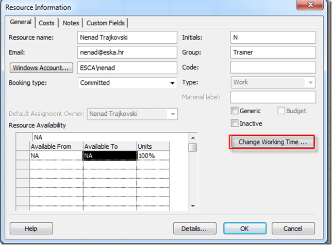
Task: Open the Type dropdown list
Action: 310,82
